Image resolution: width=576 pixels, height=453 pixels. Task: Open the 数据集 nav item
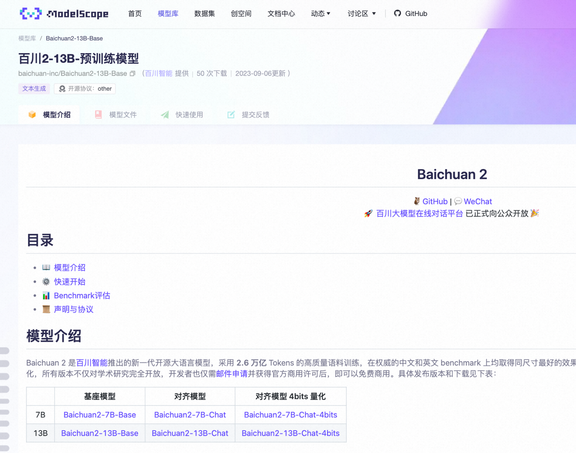(205, 14)
